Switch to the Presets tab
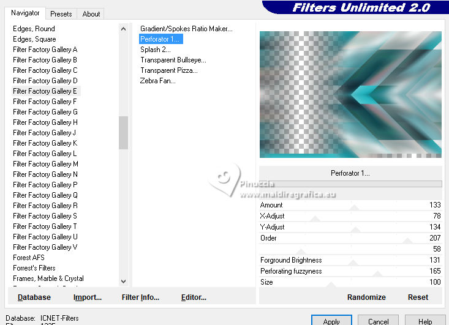This screenshot has width=449, height=325. 61,14
